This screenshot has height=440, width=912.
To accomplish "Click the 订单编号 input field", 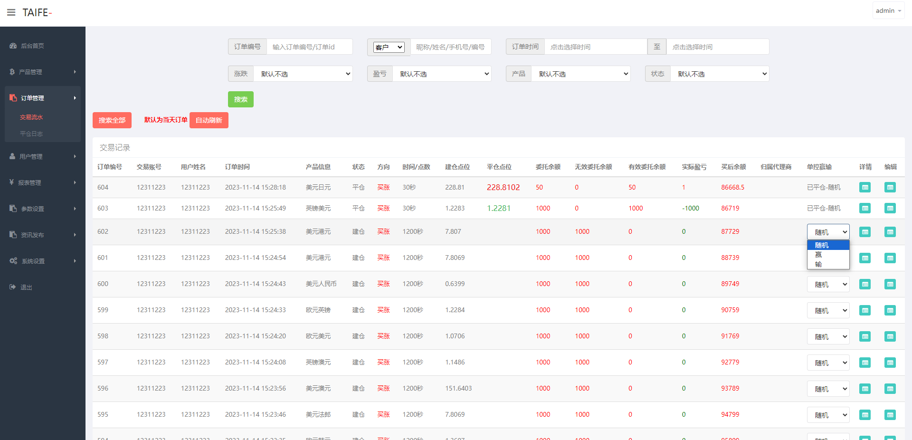I will tap(309, 47).
